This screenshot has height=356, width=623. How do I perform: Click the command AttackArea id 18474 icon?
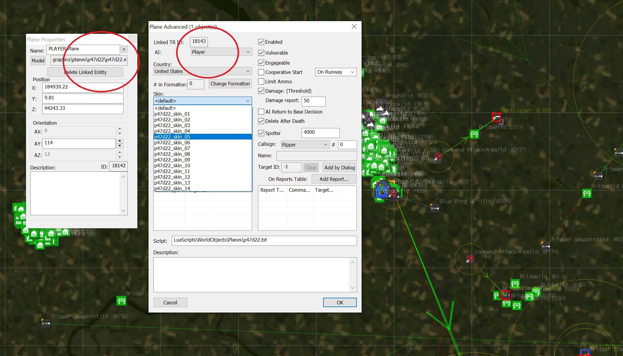click(470, 259)
